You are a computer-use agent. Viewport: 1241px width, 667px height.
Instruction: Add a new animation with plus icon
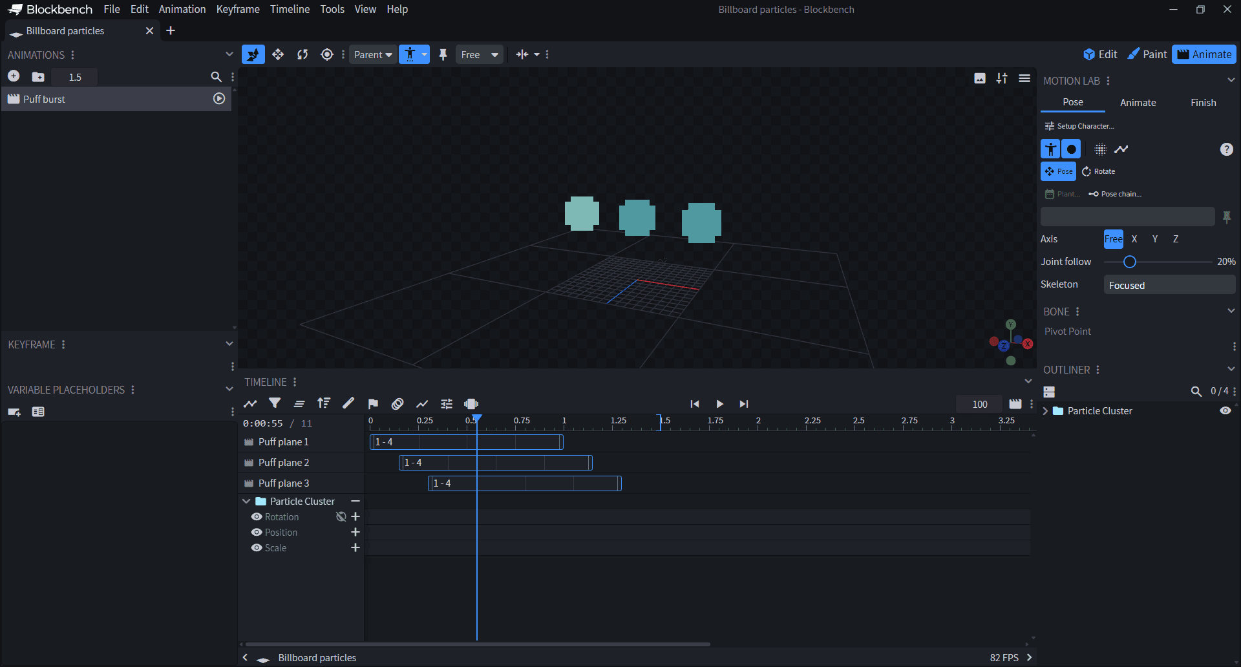coord(14,76)
